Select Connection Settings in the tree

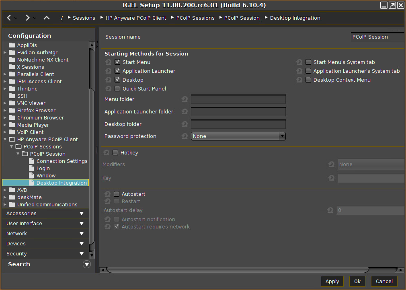coord(62,161)
